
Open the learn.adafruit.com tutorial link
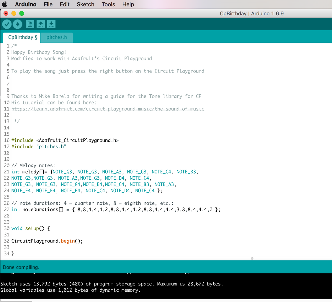108,109
